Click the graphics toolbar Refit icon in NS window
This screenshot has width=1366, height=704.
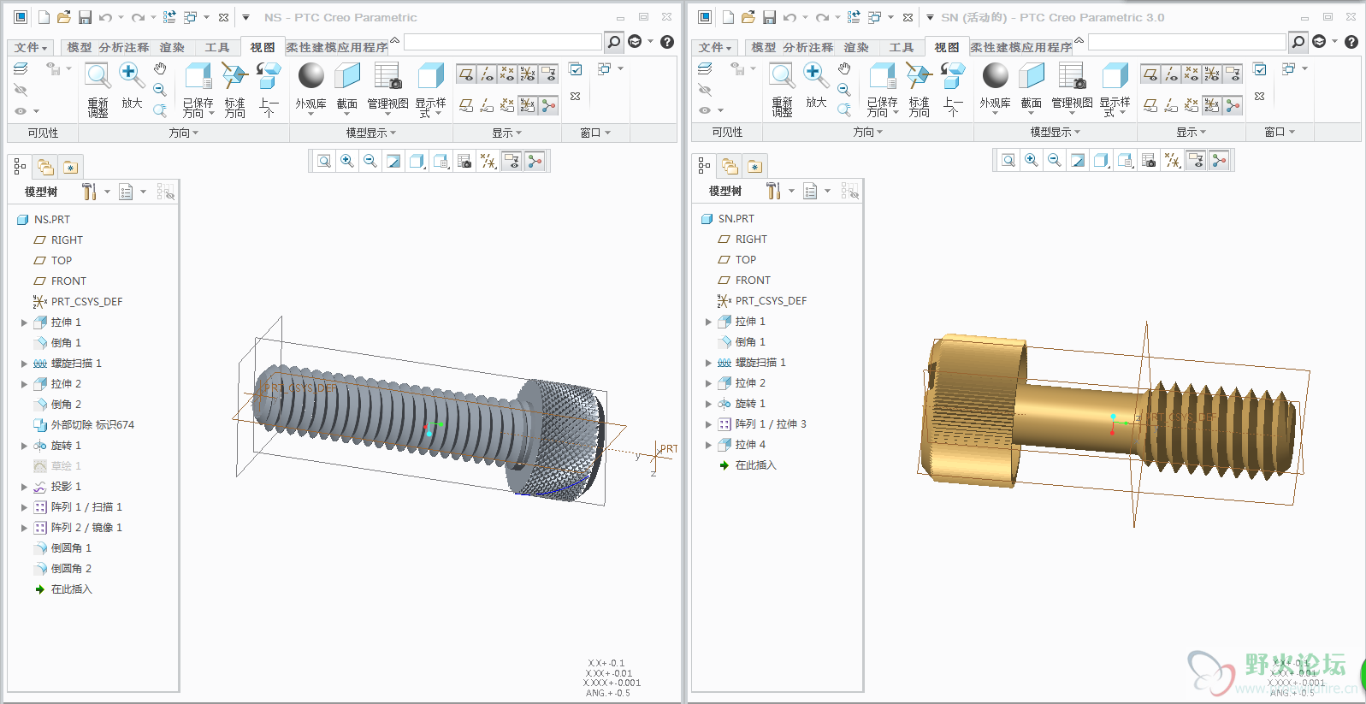coord(324,161)
